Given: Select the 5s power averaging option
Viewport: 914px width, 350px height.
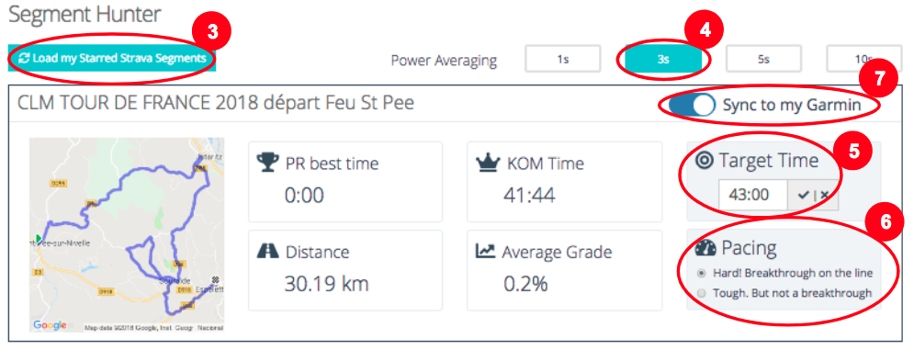Looking at the screenshot, I should click(x=763, y=59).
